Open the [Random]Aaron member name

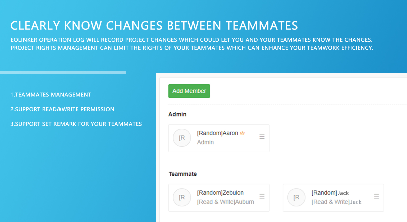click(217, 133)
